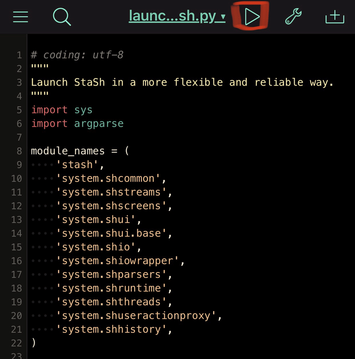The image size is (355, 359).
Task: Tap the module_names variable on line 8
Action: 67,151
